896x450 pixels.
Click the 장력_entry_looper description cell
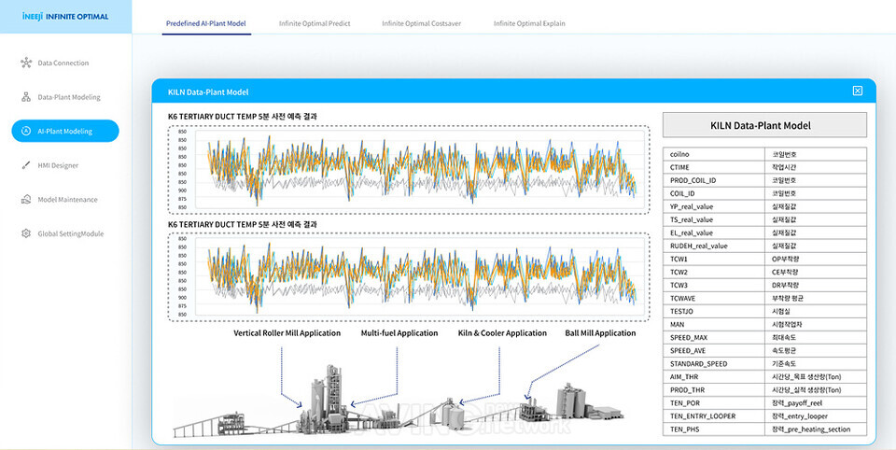[x=816, y=416]
